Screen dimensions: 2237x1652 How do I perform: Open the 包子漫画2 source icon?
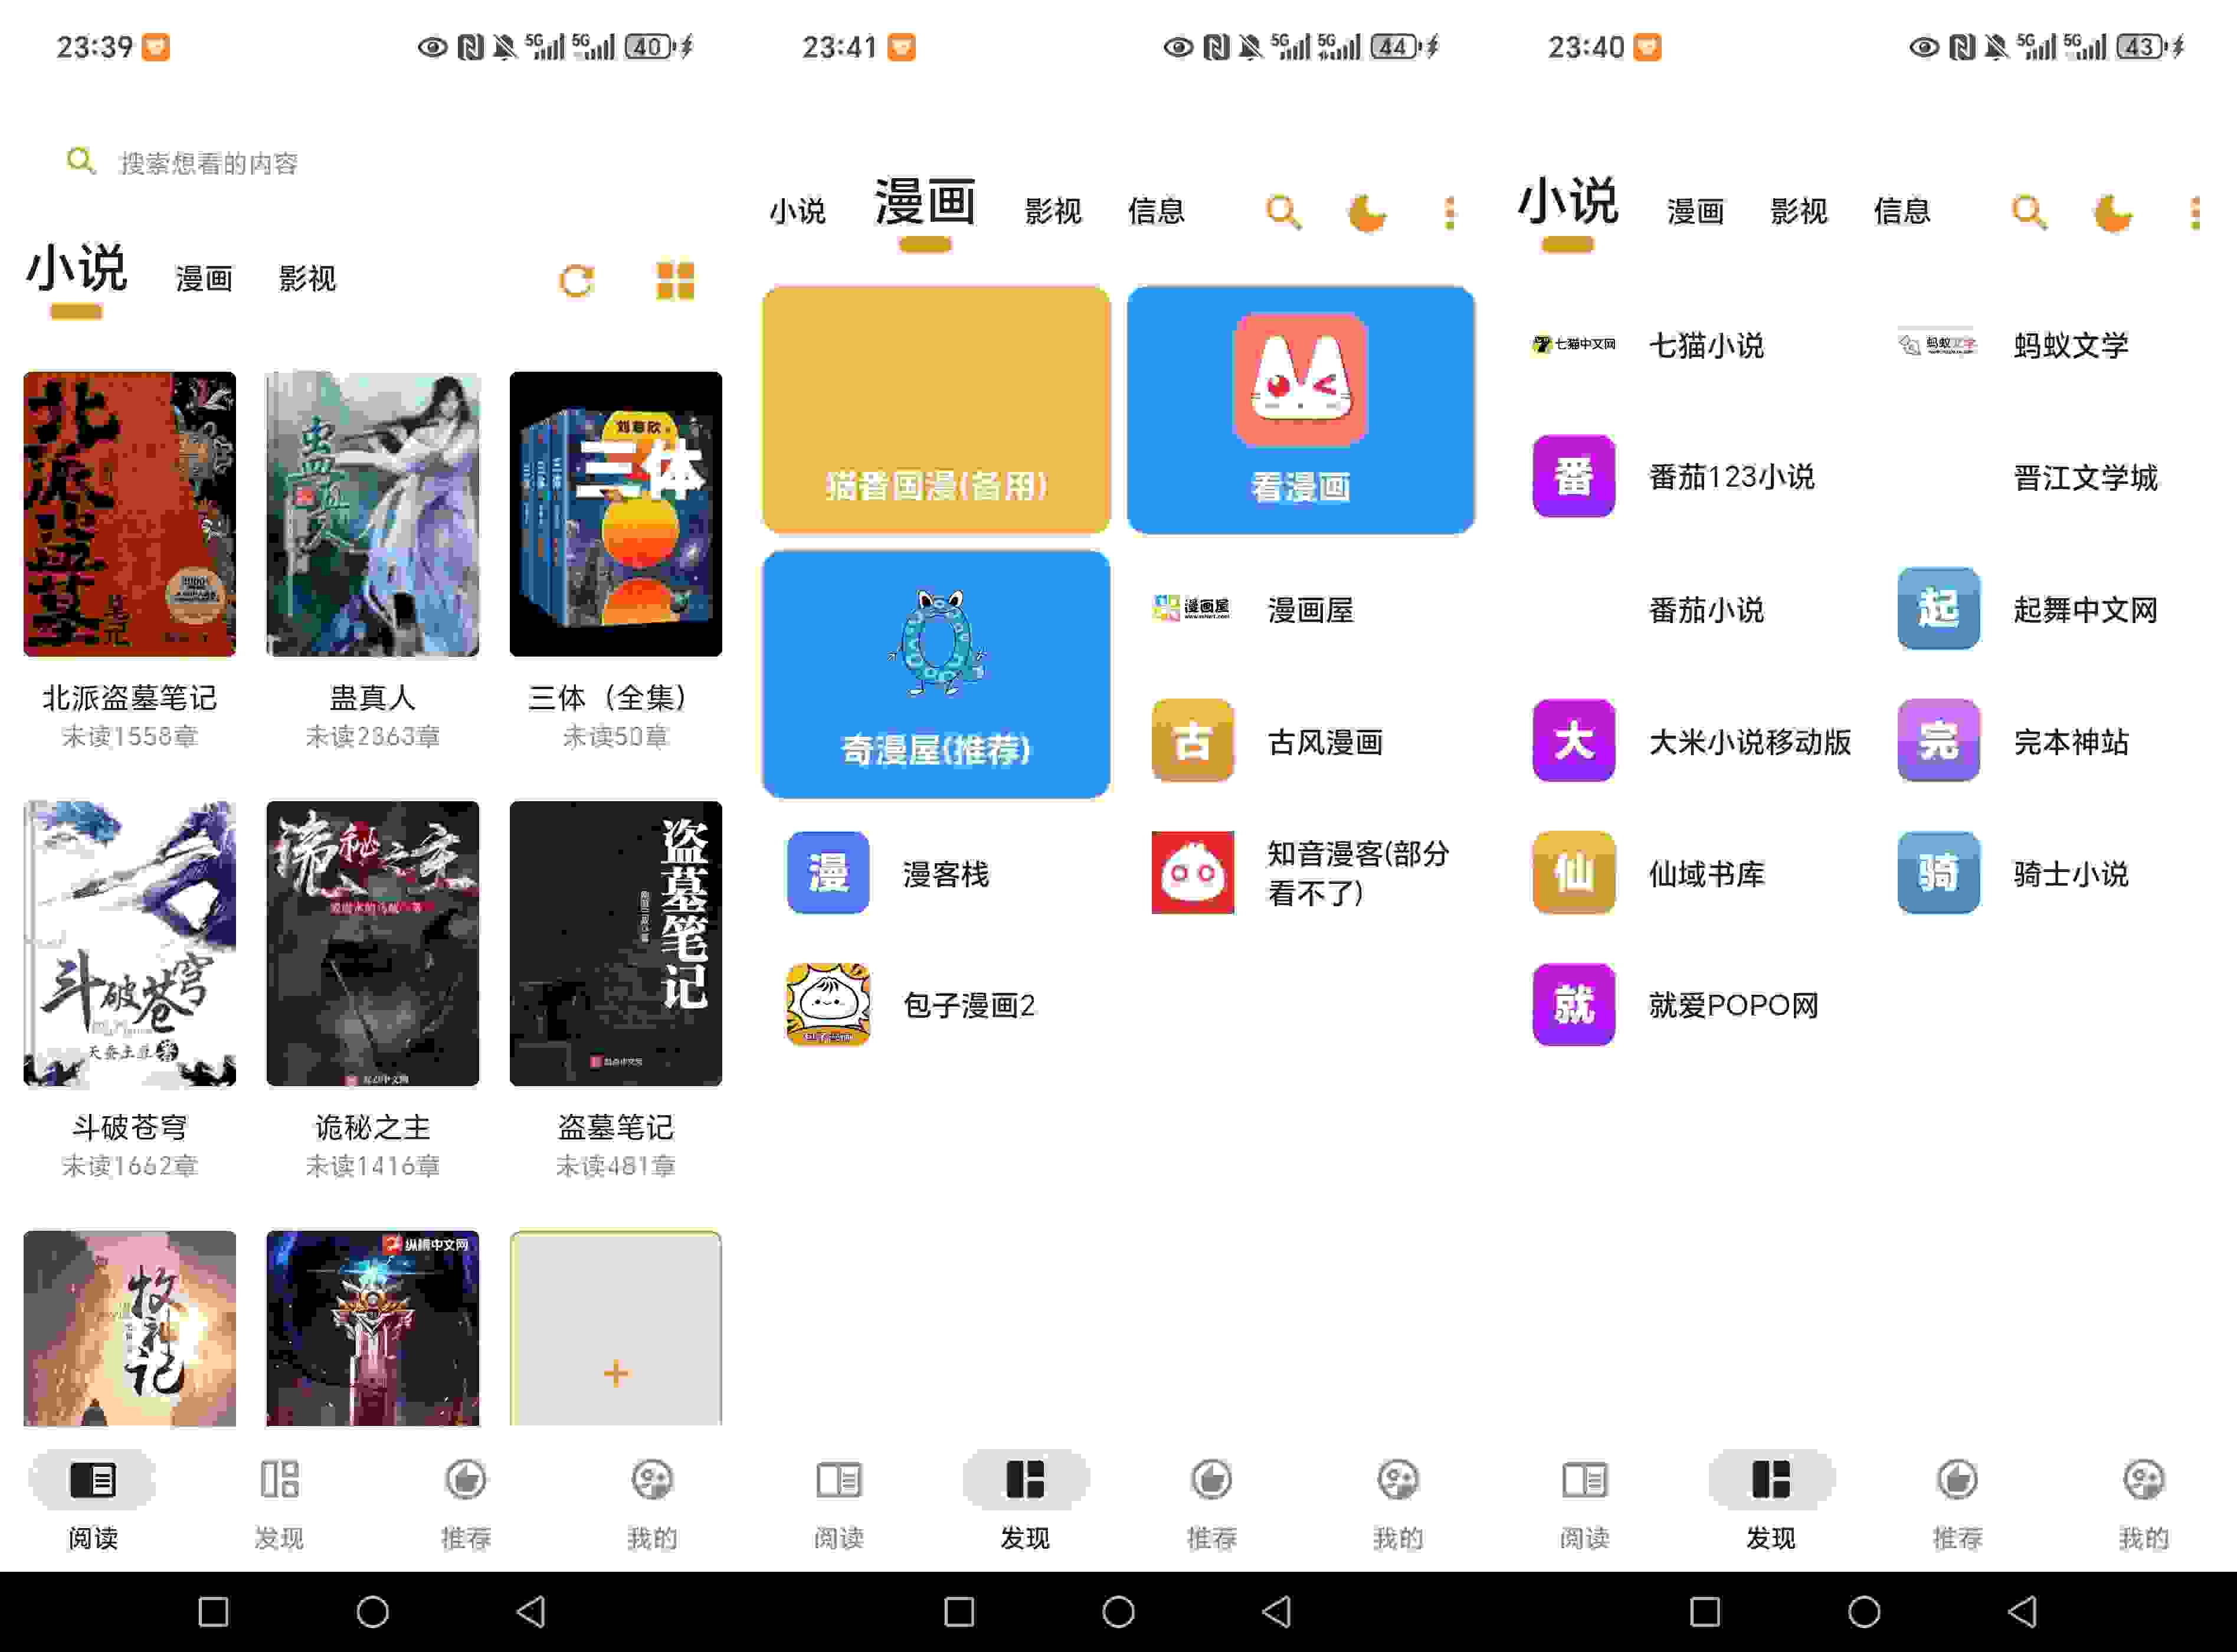(828, 1005)
